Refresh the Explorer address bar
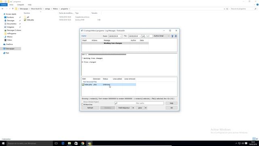This screenshot has width=259, height=146. (227, 9)
